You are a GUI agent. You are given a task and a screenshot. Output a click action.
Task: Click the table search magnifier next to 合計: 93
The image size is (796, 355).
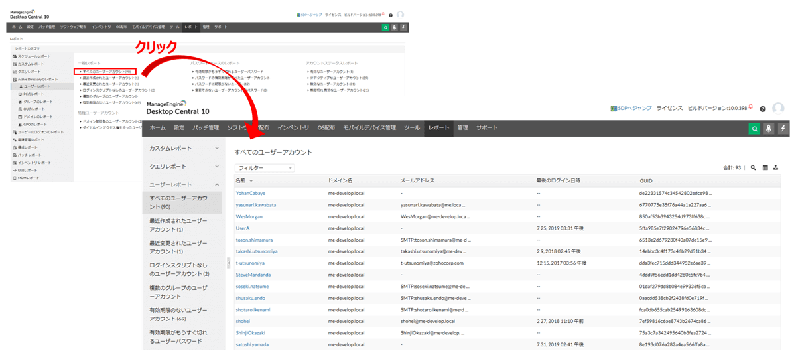pyautogui.click(x=754, y=168)
